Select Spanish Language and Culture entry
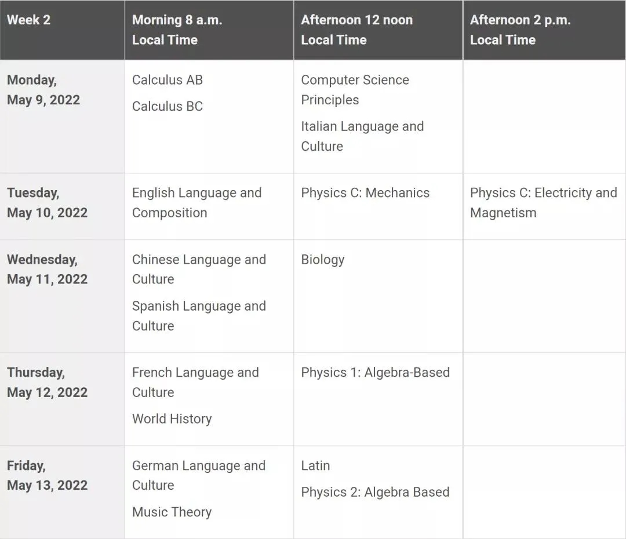 (199, 316)
